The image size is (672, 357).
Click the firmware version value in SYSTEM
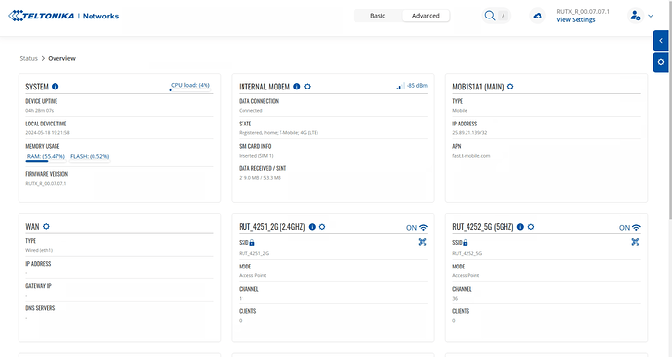coord(46,183)
